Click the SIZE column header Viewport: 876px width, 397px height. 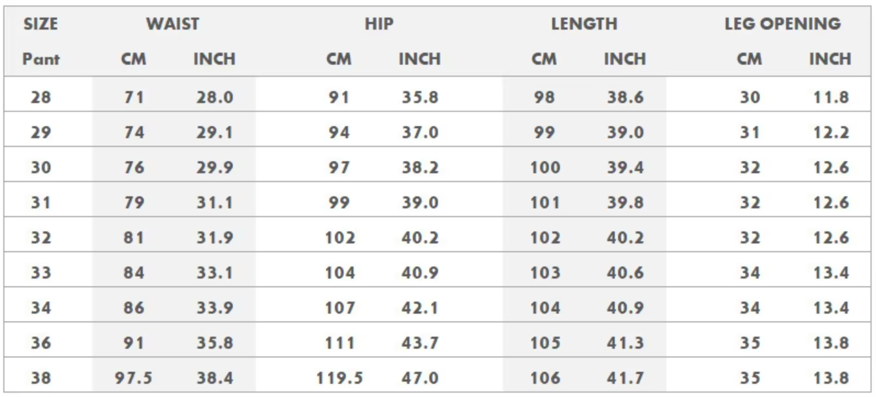point(41,24)
